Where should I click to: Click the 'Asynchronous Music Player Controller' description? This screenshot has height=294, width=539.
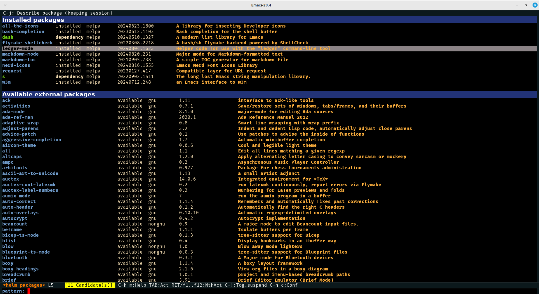tap(288, 162)
